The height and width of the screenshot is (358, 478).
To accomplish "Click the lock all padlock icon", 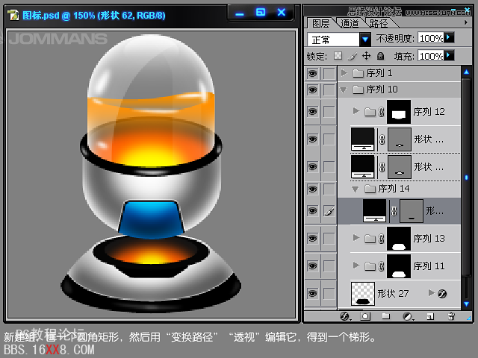I will (x=380, y=56).
